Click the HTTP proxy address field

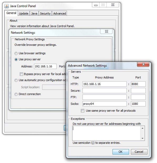105,84
